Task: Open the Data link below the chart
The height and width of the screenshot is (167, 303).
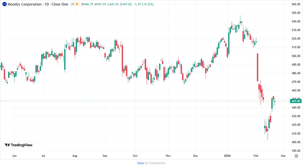Action: [x=140, y=163]
